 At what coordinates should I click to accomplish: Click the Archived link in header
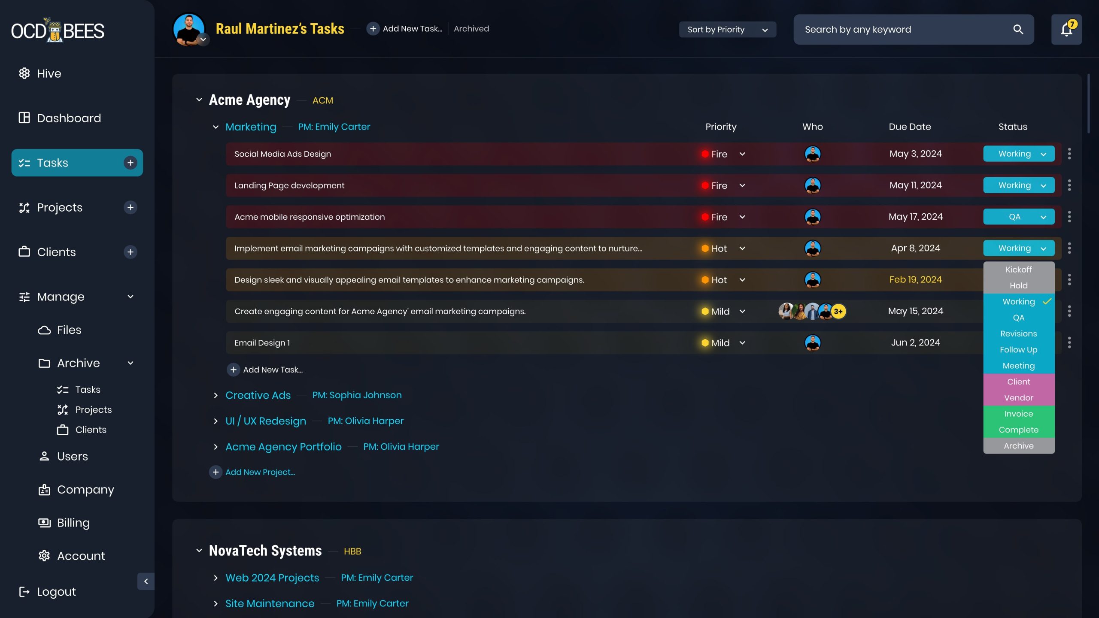coord(471,29)
